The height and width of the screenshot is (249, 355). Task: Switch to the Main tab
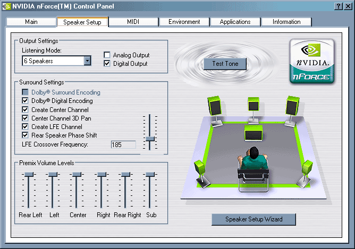coord(31,22)
